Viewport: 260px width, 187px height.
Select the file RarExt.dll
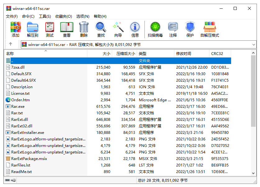20,119
